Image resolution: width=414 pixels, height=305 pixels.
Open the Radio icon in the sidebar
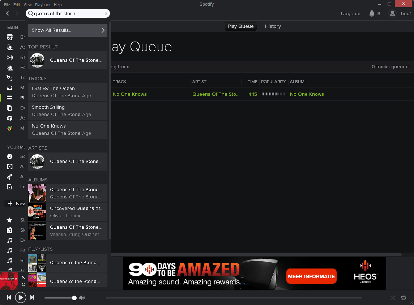10,57
